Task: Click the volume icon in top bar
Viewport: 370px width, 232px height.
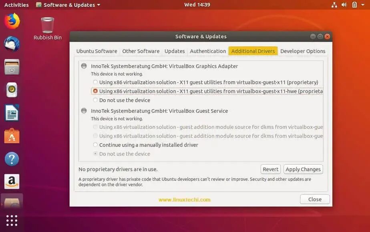Action: tap(344, 5)
